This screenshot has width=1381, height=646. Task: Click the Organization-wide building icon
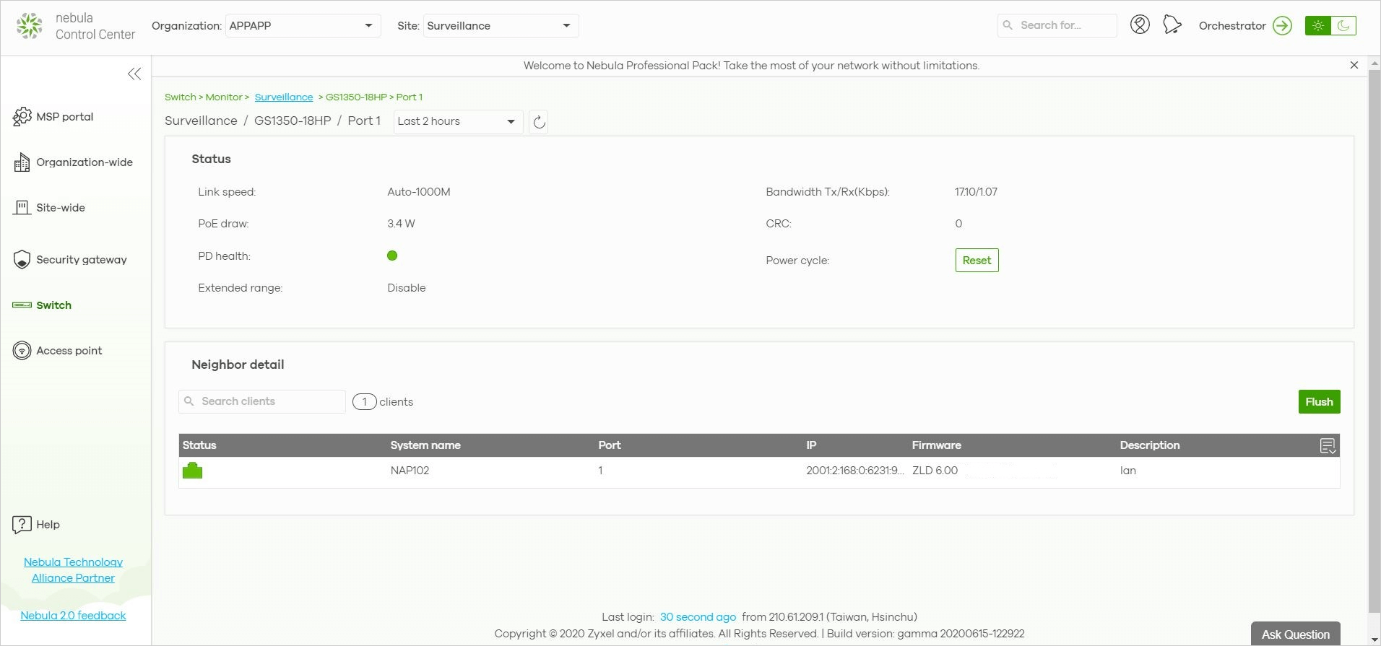click(x=22, y=162)
